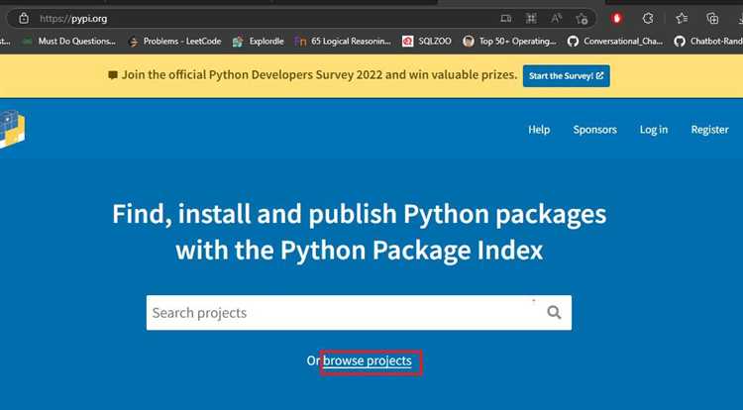Open the 65 Logical Reasoning bookmark
The image size is (743, 410).
point(343,42)
